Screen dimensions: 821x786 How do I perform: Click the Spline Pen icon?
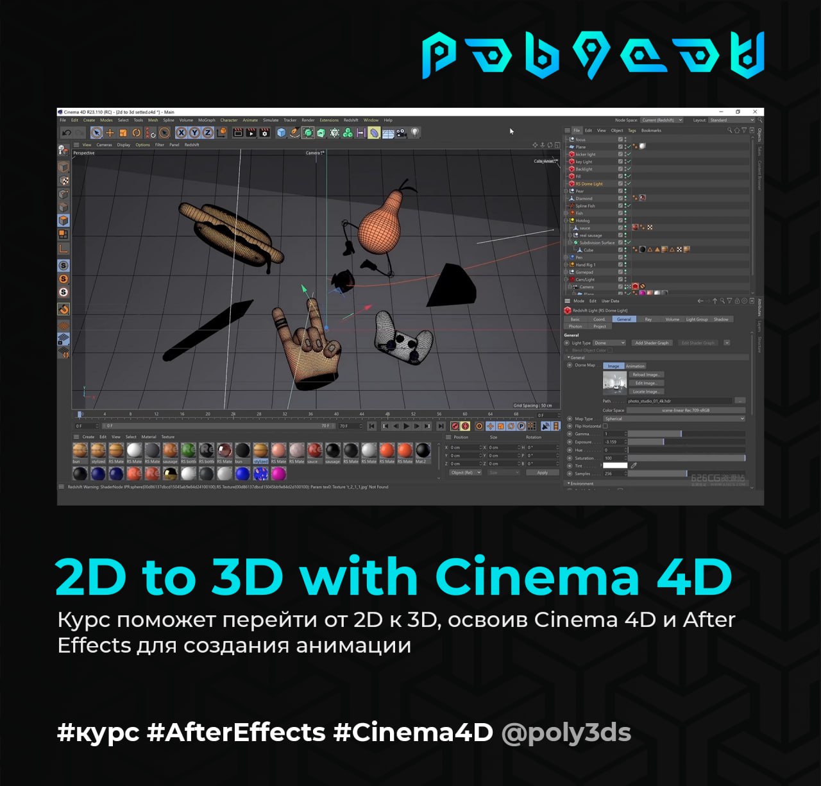(294, 133)
